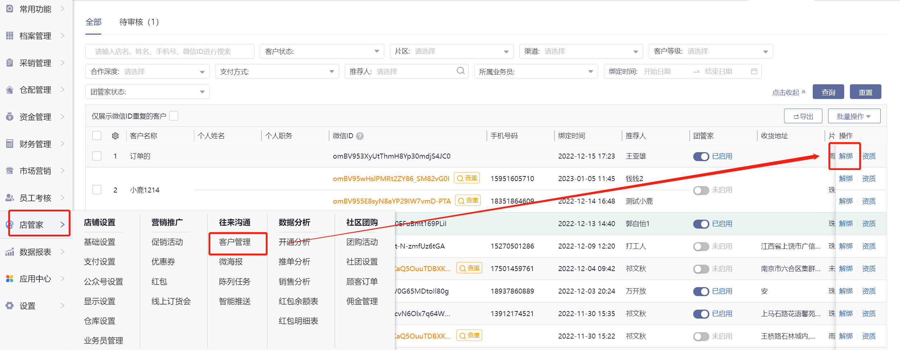
Task: Expand the 批量操作 dropdown
Action: pyautogui.click(x=854, y=116)
